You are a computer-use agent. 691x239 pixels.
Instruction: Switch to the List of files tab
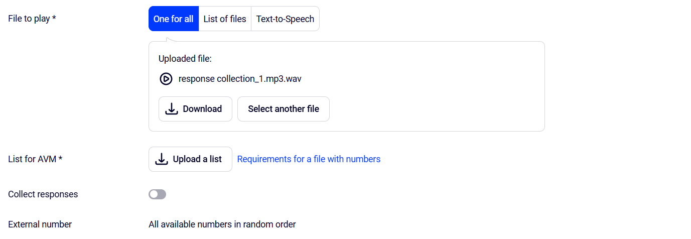[225, 19]
